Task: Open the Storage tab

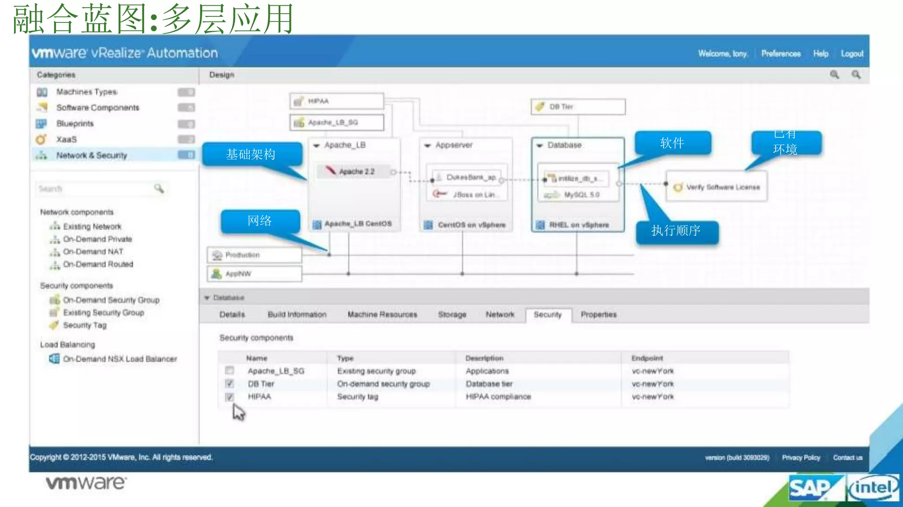Action: [452, 315]
